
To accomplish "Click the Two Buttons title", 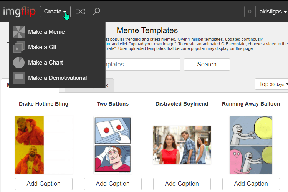I will pyautogui.click(x=113, y=104).
